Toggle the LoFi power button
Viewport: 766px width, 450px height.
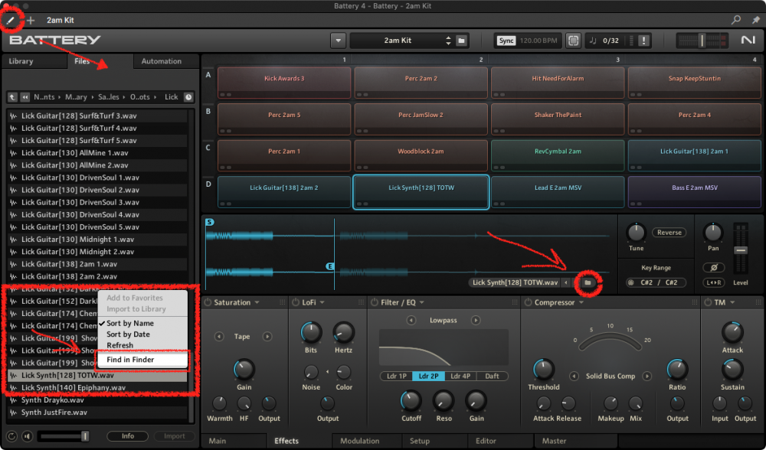pos(296,302)
